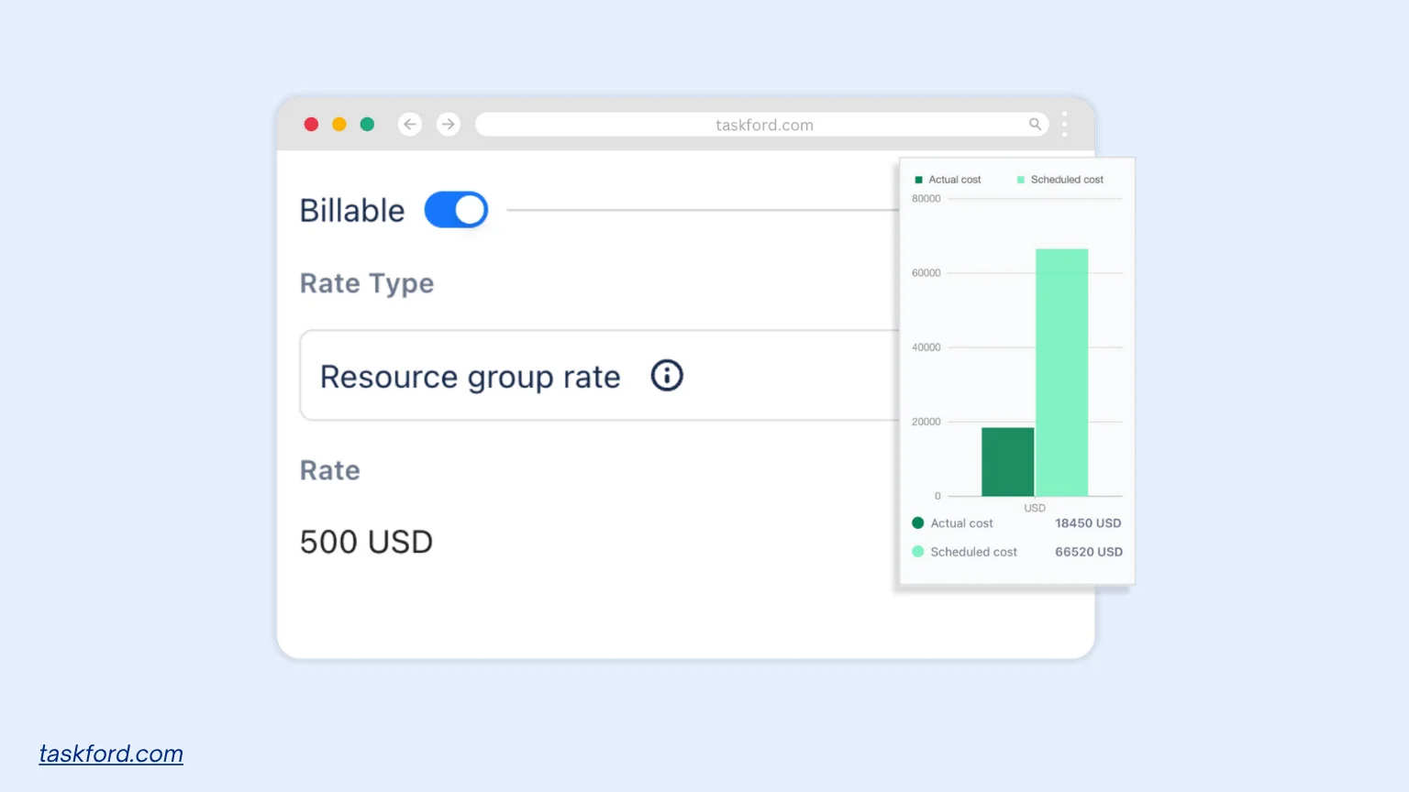Click the taskford.com address bar

(762, 124)
